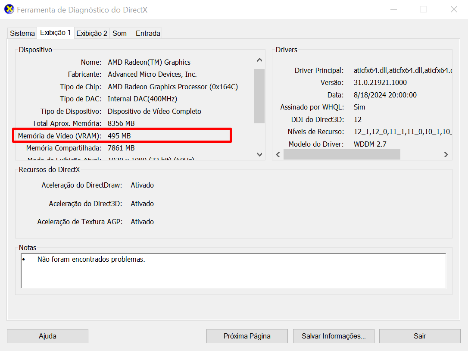Click Dispositivo list scroll up arrow
The height and width of the screenshot is (351, 468).
click(260, 60)
